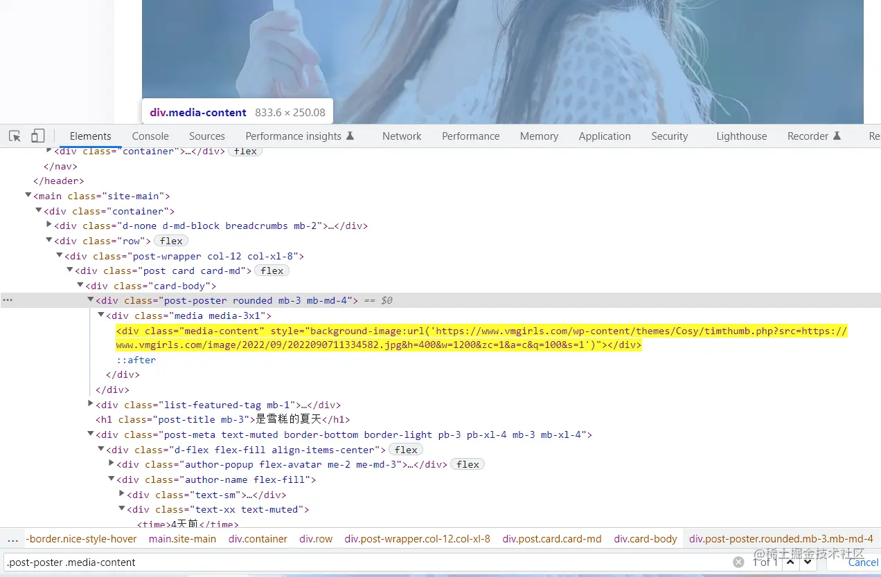Collapse the main site-main node
Viewport: 881px width, 577px height.
click(28, 196)
